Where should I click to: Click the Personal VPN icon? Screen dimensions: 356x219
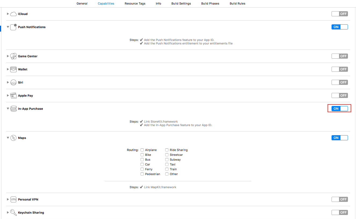click(13, 199)
